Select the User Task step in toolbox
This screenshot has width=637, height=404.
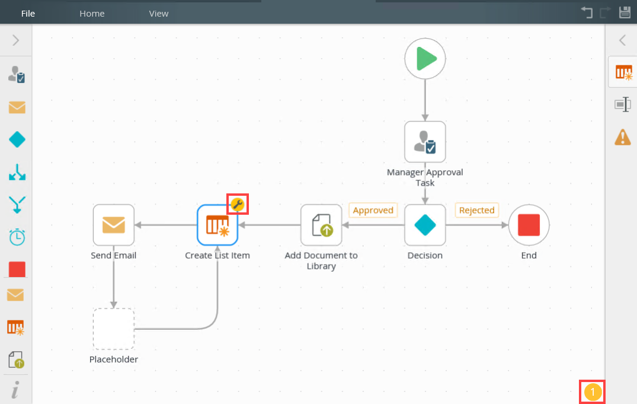[17, 75]
